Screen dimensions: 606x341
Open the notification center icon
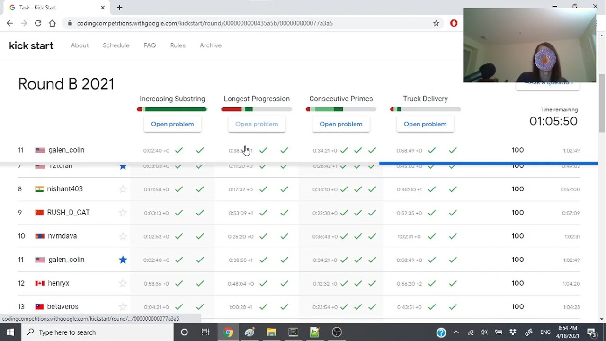[592, 332]
